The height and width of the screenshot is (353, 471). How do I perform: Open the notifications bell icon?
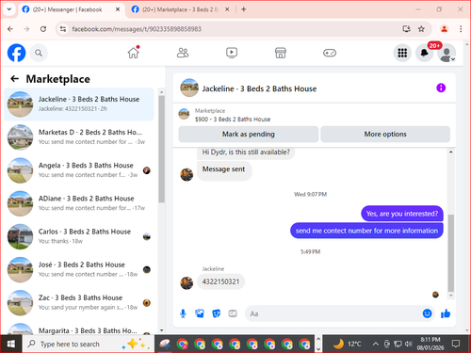(424, 53)
